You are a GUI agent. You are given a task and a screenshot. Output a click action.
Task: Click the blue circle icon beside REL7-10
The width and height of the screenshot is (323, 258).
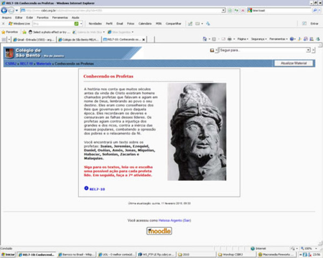click(x=86, y=188)
